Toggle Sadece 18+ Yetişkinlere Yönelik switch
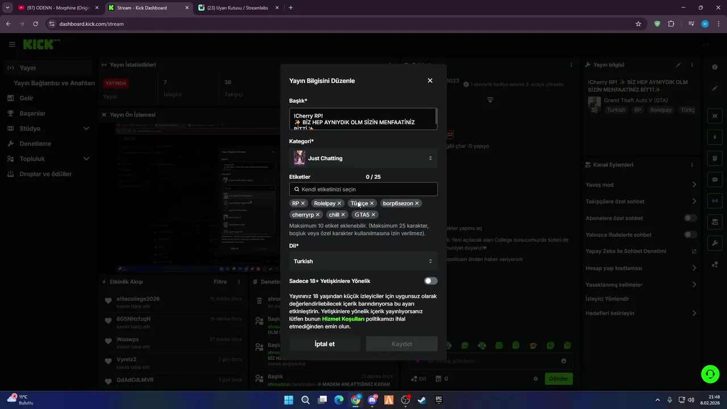Image resolution: width=727 pixels, height=409 pixels. point(431,281)
